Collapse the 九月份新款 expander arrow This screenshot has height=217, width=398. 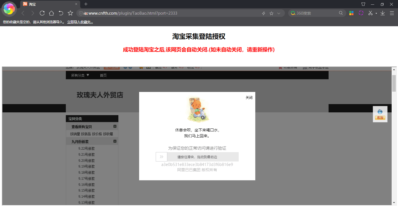[115, 141]
